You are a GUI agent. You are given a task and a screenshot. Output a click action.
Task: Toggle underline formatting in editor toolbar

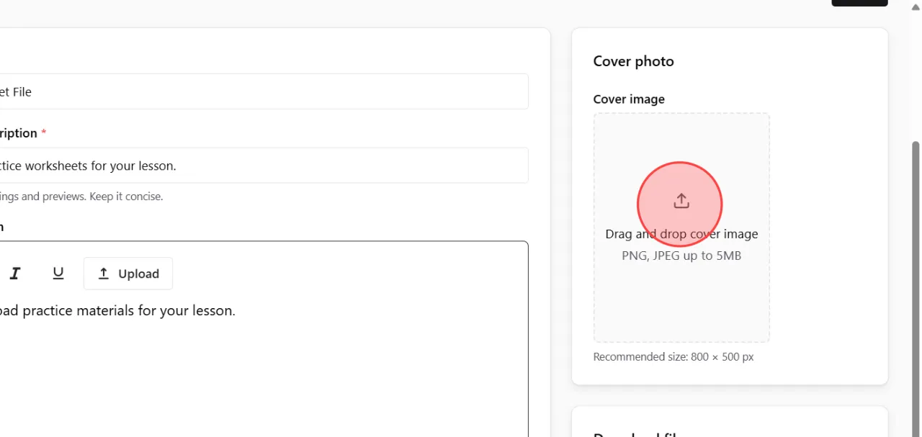[x=58, y=274]
